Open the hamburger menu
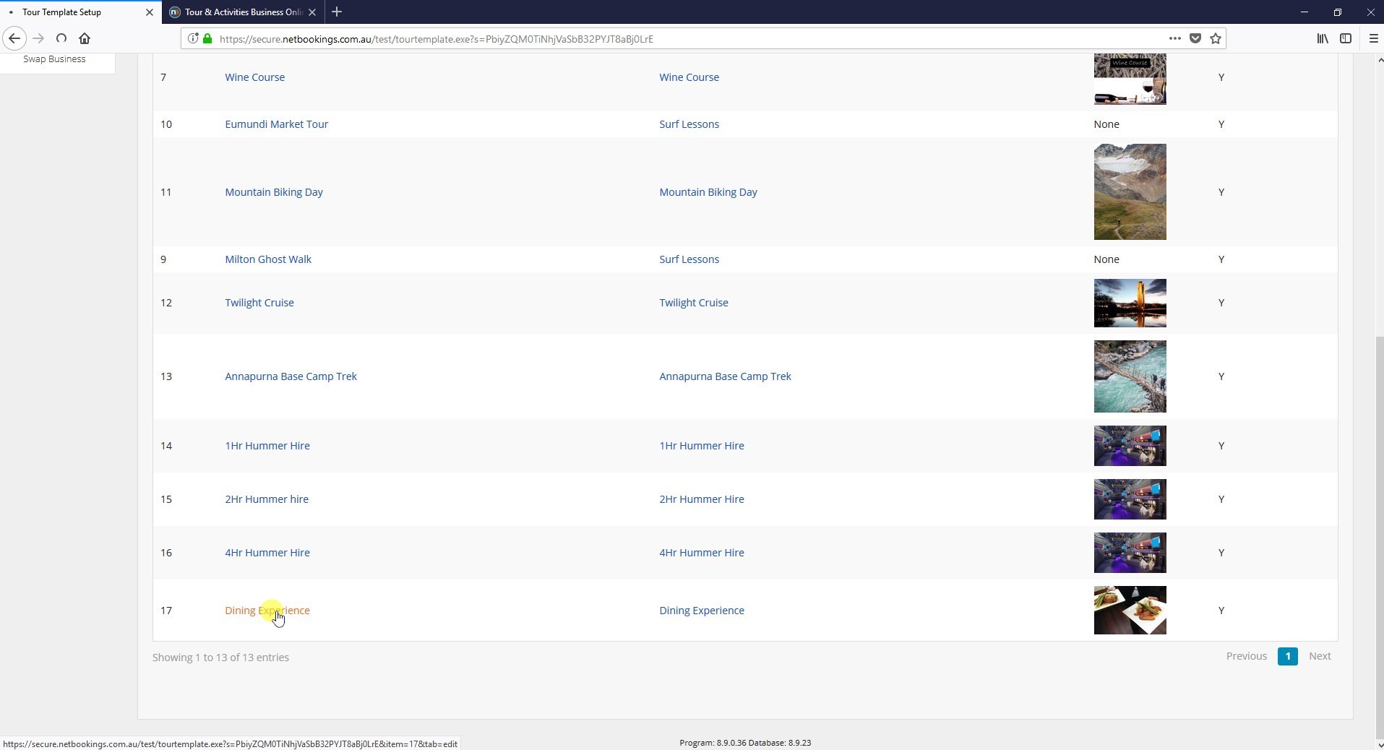The width and height of the screenshot is (1384, 750). (1372, 38)
